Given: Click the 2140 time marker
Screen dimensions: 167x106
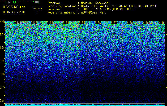Looking at the screenshot, I should click(x=161, y=23).
